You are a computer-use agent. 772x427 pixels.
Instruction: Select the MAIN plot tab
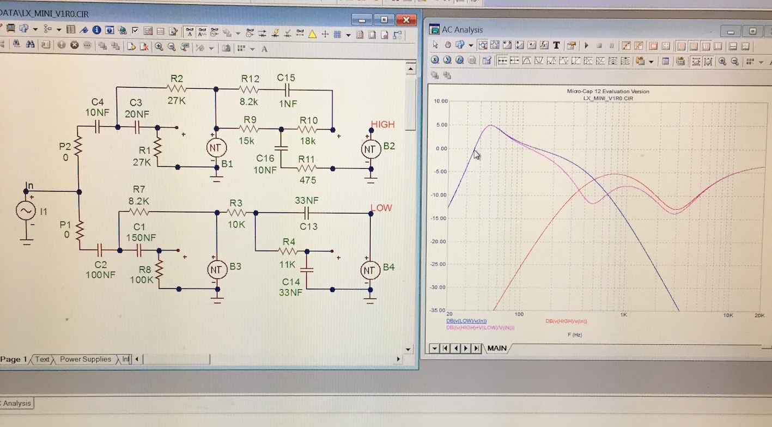pyautogui.click(x=497, y=348)
